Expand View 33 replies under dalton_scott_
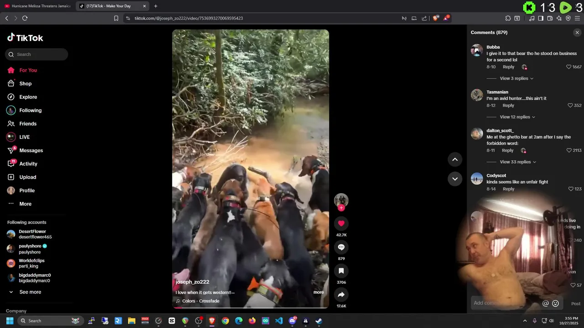This screenshot has height=328, width=584. (518, 162)
